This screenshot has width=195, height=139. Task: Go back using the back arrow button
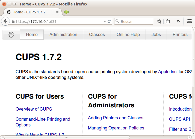(5, 21)
